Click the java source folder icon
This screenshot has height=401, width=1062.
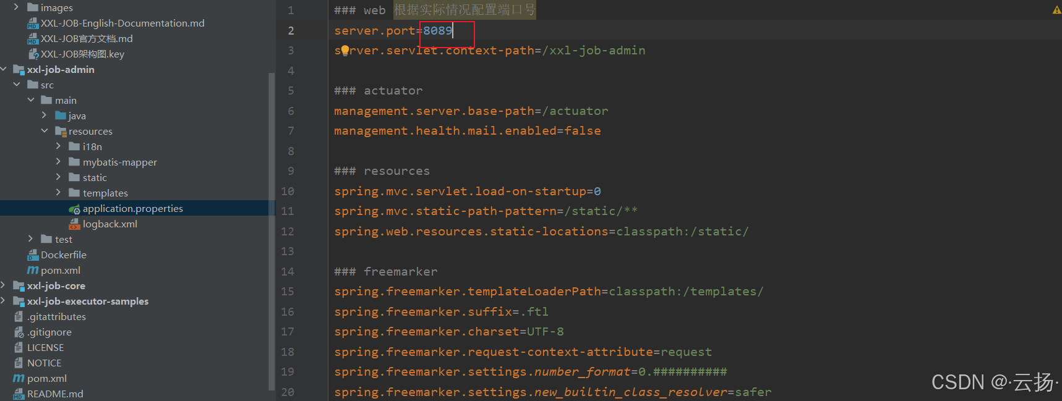(61, 116)
